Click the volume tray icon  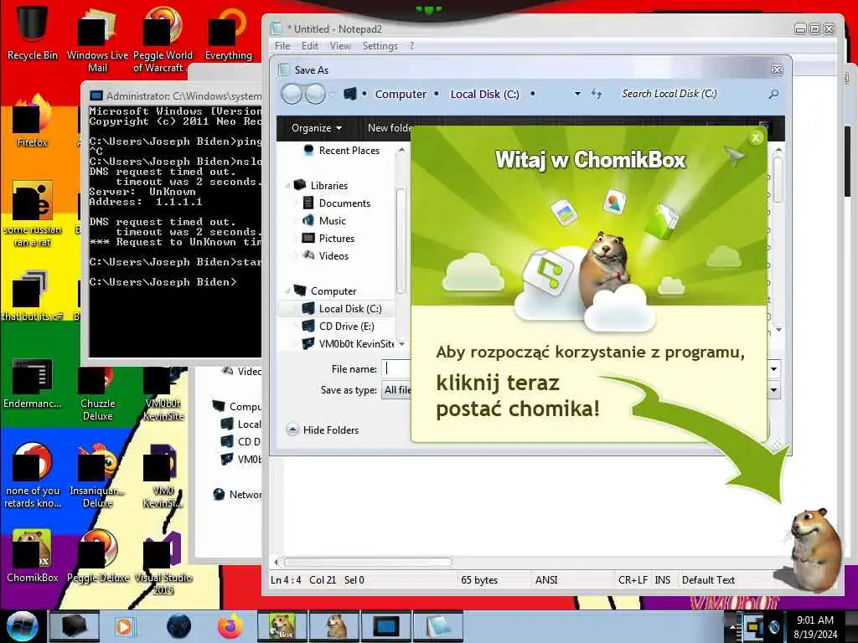click(773, 627)
